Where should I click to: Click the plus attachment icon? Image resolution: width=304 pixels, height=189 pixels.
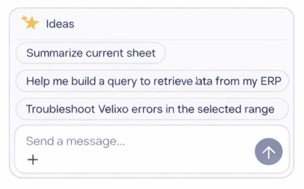pos(33,160)
